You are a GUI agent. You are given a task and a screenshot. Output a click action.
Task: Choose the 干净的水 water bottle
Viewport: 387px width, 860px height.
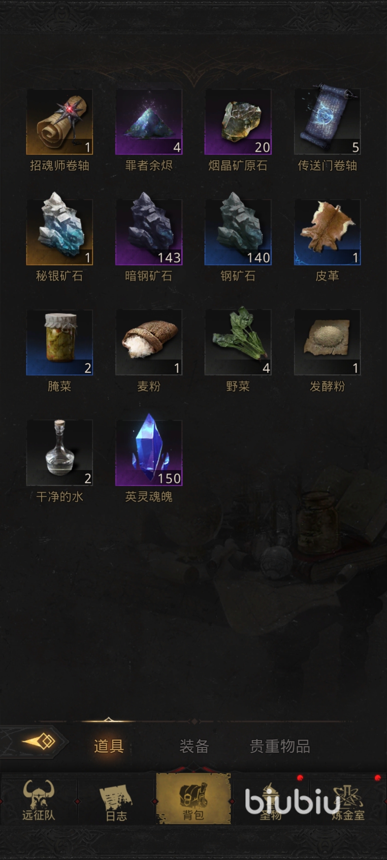[x=59, y=453]
